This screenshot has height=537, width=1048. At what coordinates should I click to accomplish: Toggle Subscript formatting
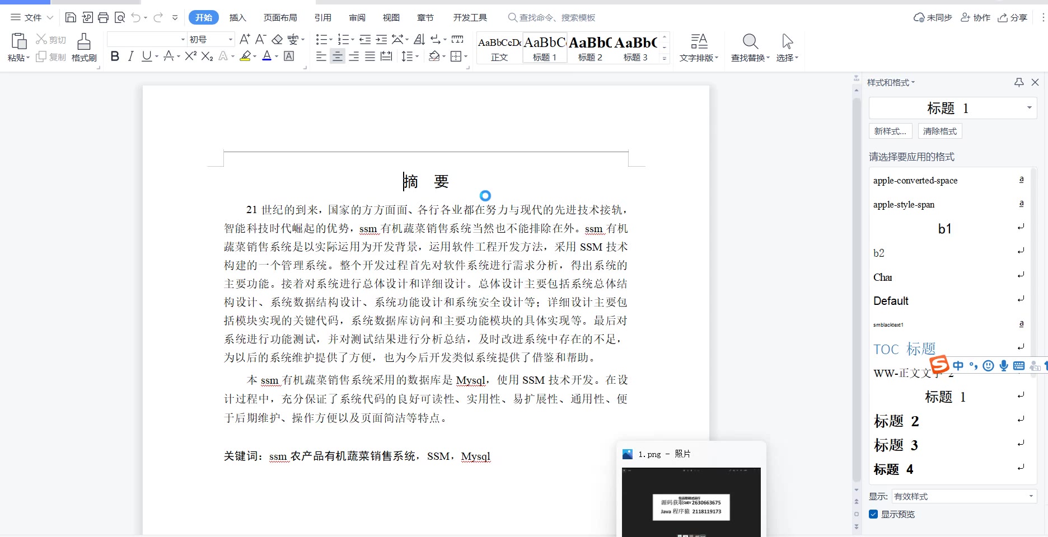click(x=207, y=56)
